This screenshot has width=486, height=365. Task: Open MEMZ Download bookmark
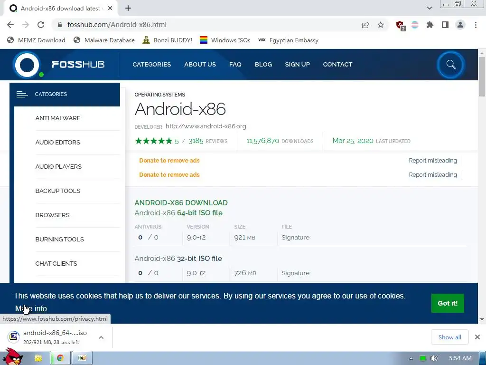click(x=36, y=40)
